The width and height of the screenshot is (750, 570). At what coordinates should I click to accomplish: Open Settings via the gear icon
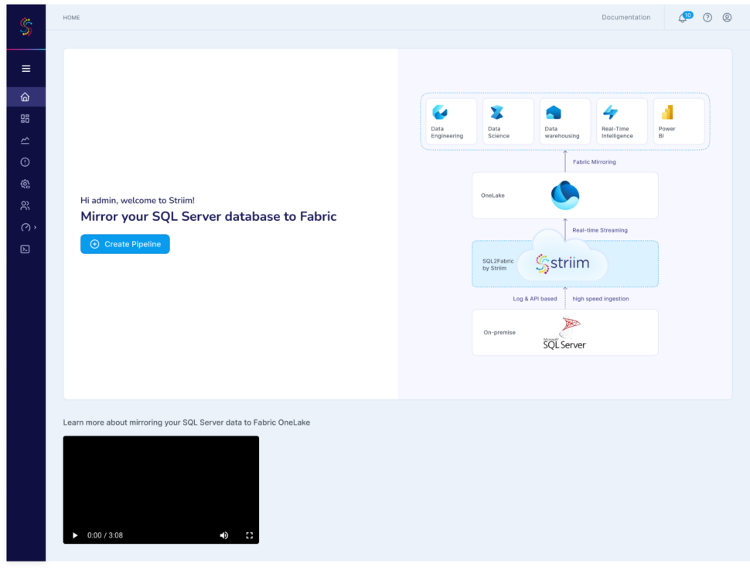click(26, 184)
